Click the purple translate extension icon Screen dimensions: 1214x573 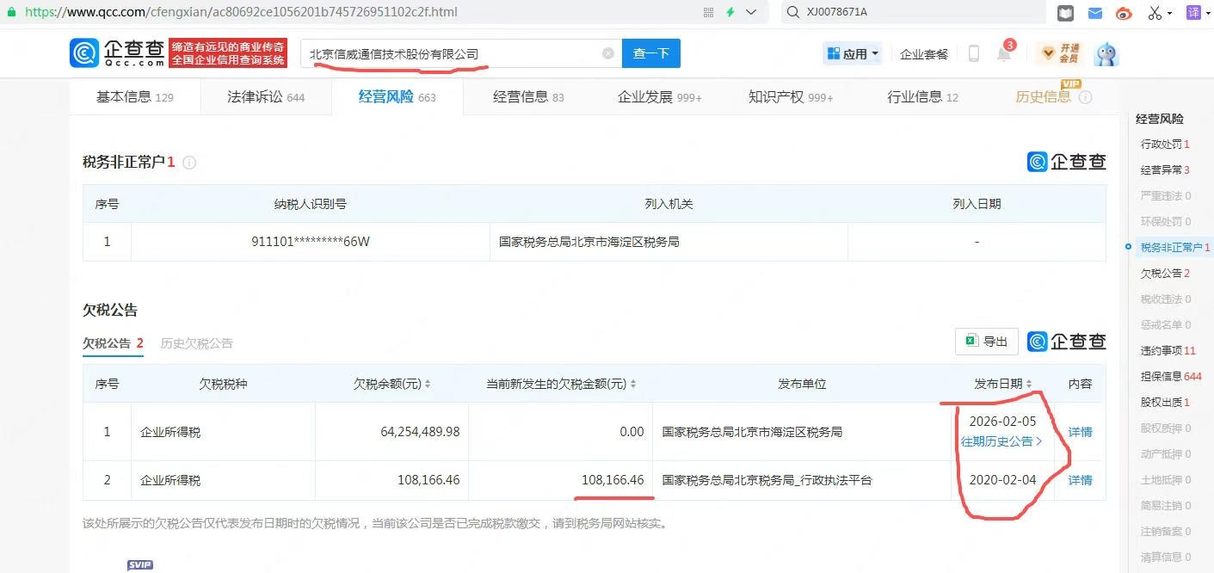tap(1193, 13)
